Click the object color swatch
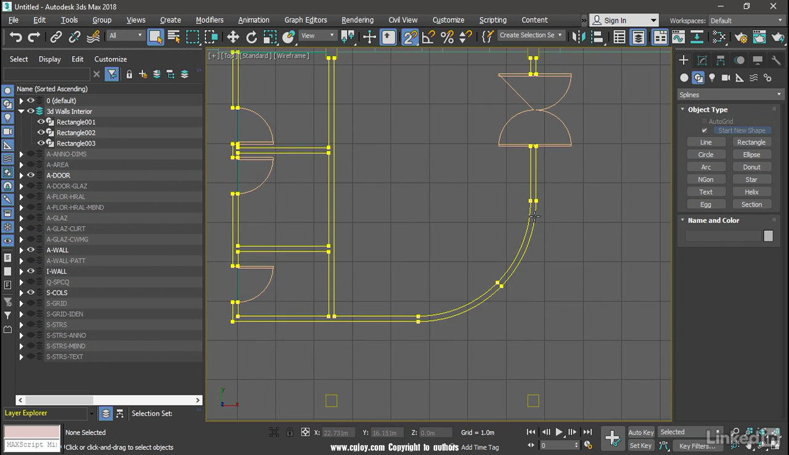789x455 pixels. (768, 236)
